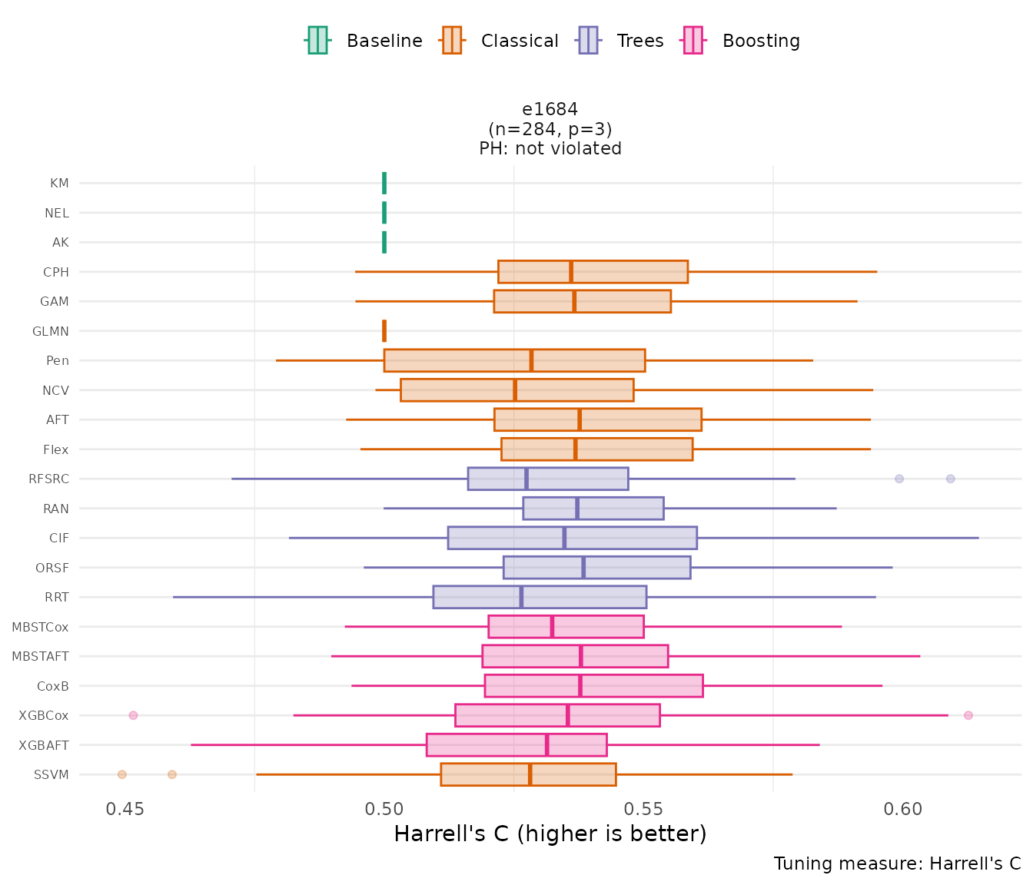Click the green Baseline legend swatch
This screenshot has height=885, width=1033.
(317, 41)
